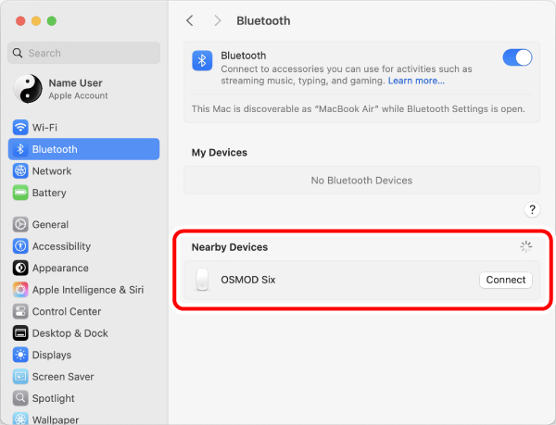Select Displays in the sidebar
556x425 pixels.
(83, 355)
